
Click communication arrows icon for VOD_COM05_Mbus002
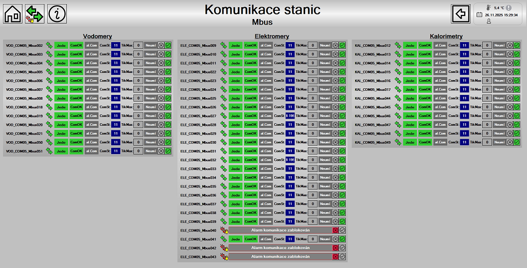click(x=49, y=45)
